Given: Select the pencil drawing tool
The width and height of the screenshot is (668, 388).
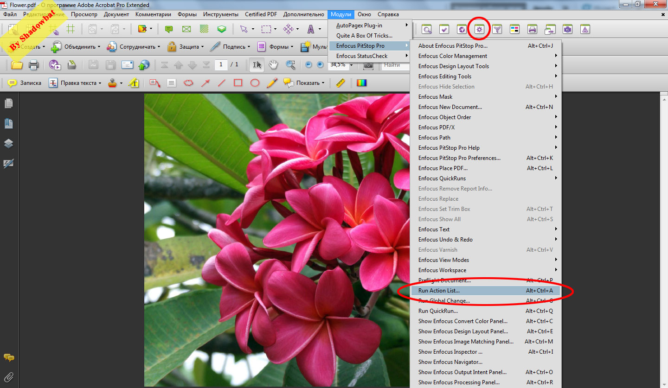Looking at the screenshot, I should click(272, 83).
